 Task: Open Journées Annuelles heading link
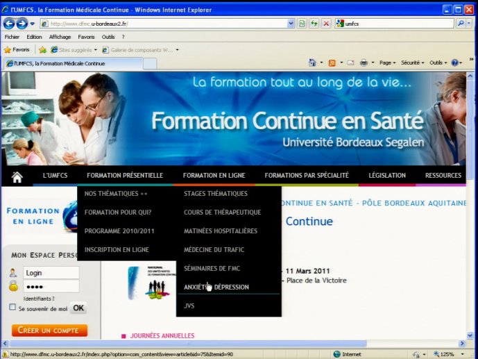[x=162, y=335]
